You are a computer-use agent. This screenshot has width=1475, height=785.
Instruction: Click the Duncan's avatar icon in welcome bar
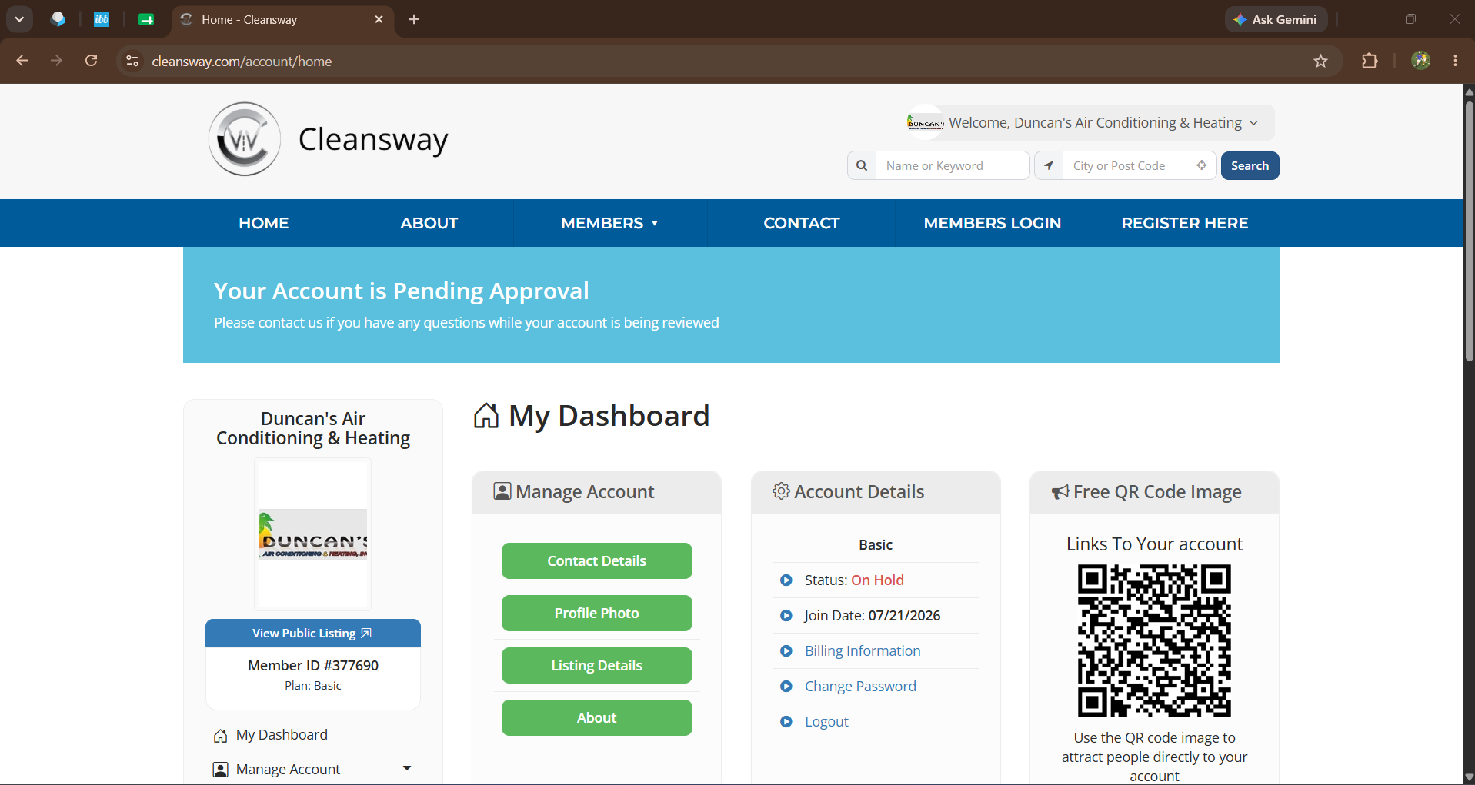click(x=925, y=122)
